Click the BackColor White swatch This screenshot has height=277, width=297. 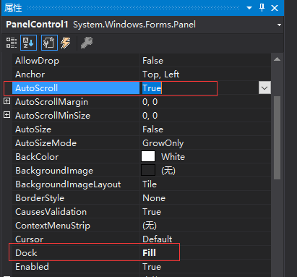tap(148, 156)
